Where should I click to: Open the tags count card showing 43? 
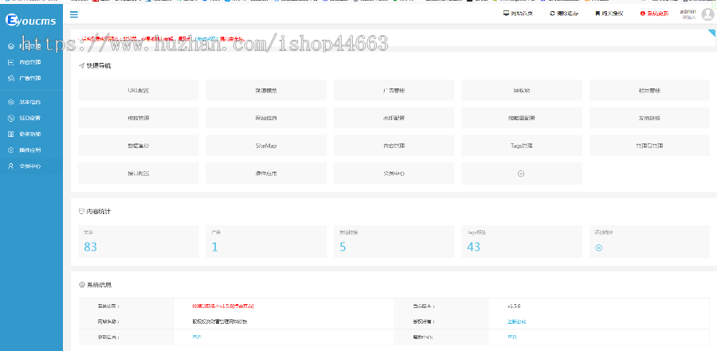click(x=522, y=241)
